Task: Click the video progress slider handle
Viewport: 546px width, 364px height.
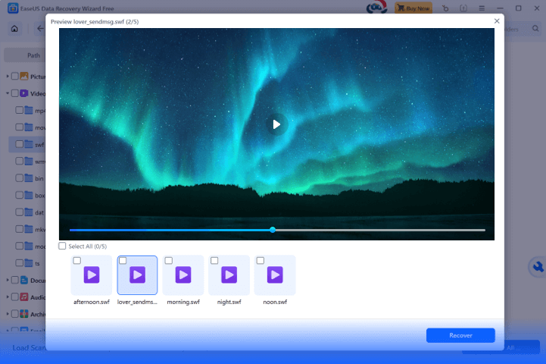Action: coord(273,230)
